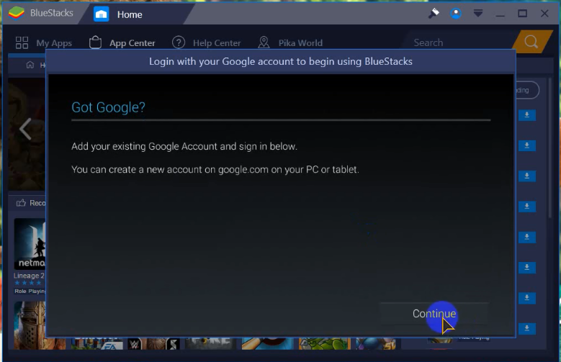Image resolution: width=561 pixels, height=362 pixels.
Task: Click the home breadcrumb icon
Action: [30, 65]
